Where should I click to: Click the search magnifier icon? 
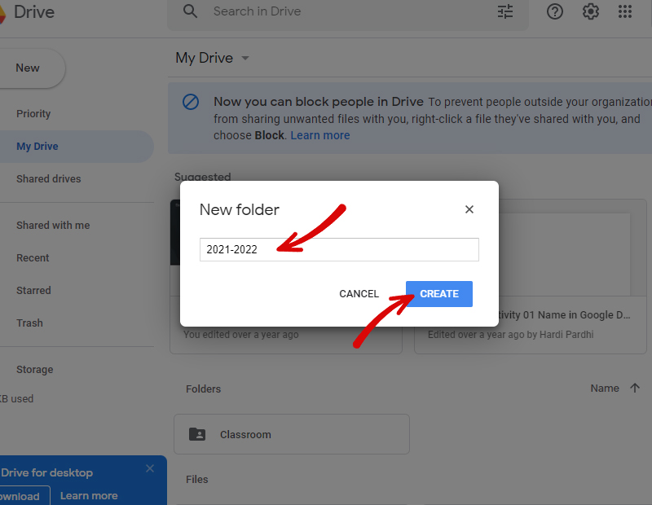tap(191, 11)
